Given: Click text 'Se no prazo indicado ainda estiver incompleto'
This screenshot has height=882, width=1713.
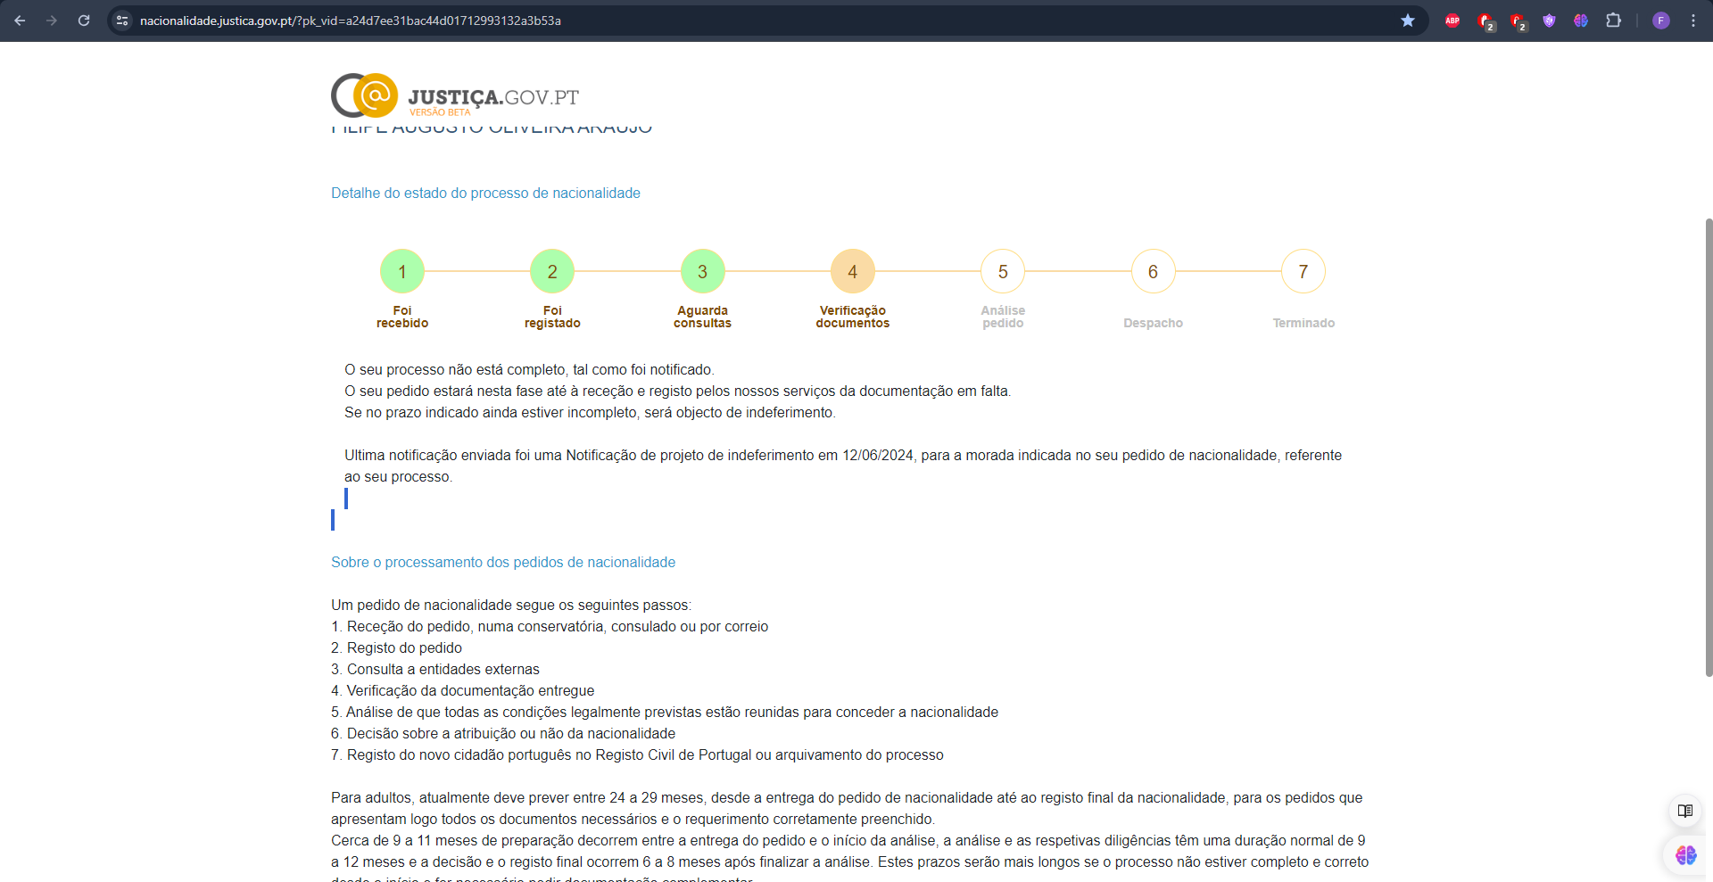Looking at the screenshot, I should point(491,412).
